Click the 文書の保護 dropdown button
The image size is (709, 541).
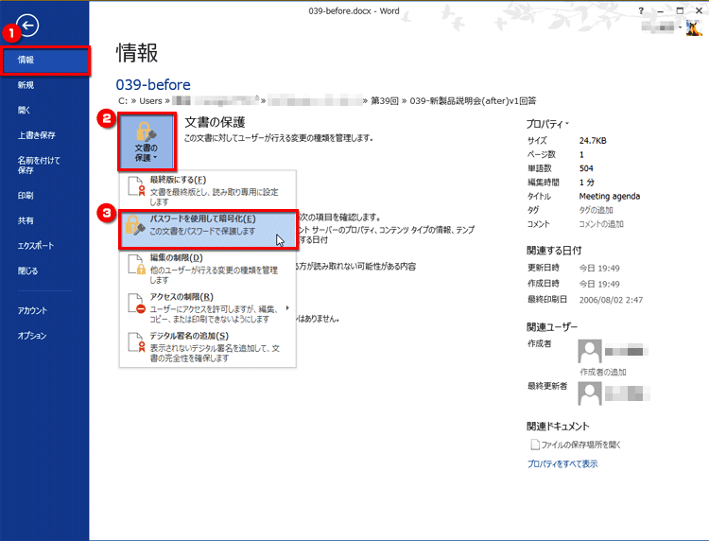(x=147, y=142)
